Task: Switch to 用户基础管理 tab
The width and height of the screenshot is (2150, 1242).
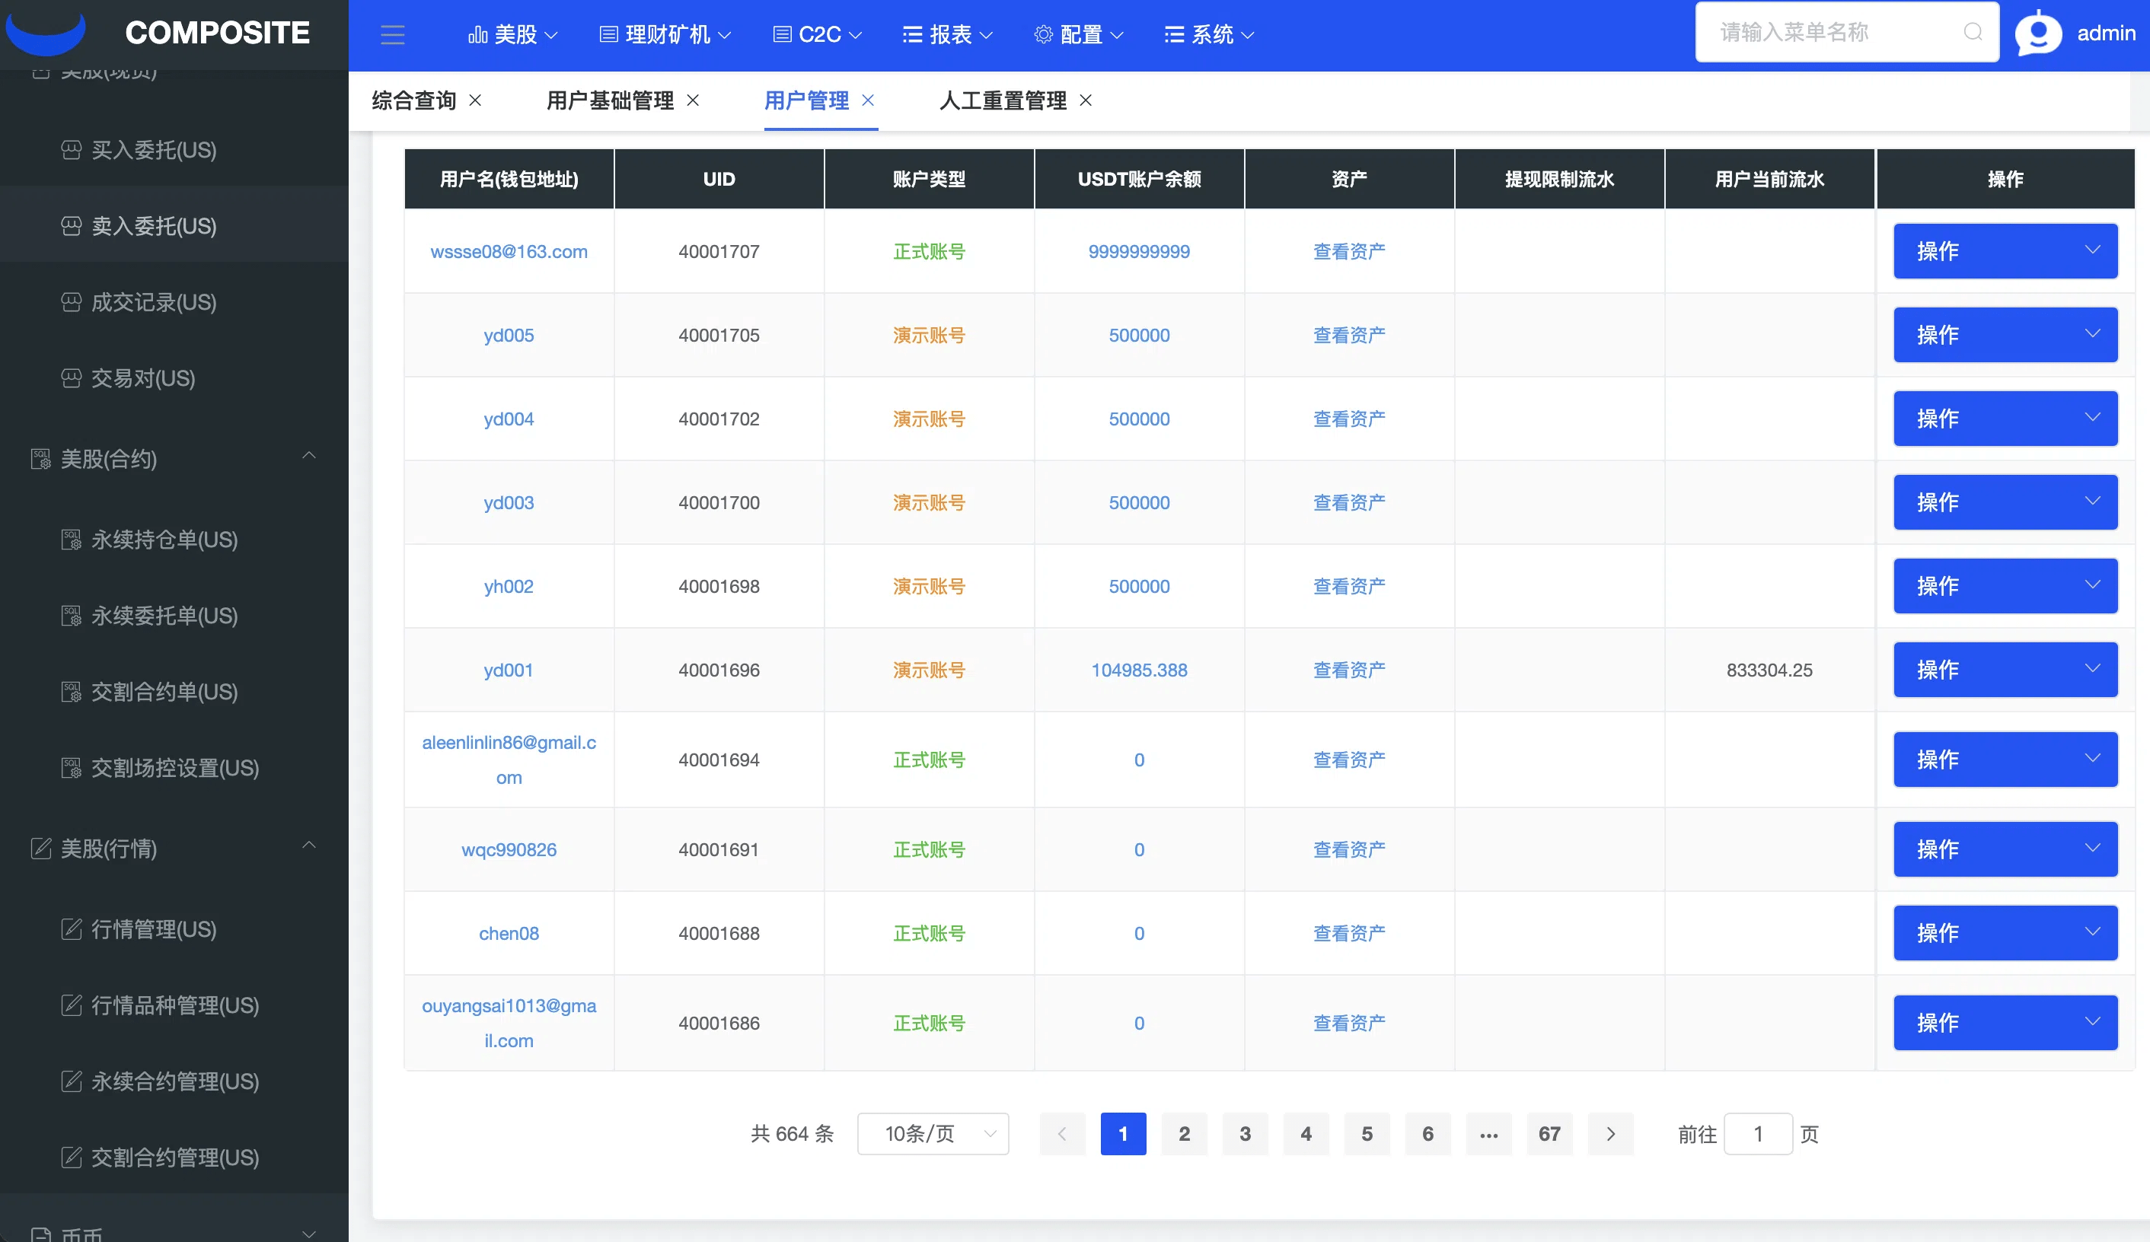Action: tap(609, 100)
